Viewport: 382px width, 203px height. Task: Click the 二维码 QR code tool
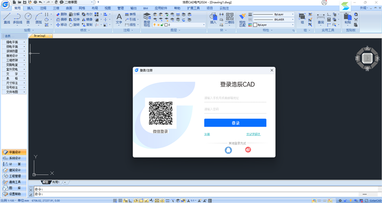coord(230,19)
